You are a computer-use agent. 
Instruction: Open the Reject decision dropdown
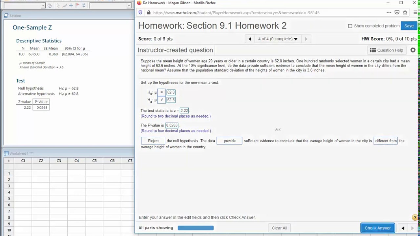(153, 141)
